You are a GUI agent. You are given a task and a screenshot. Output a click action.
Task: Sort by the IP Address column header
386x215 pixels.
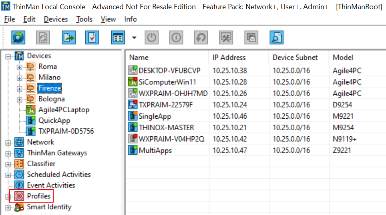click(x=239, y=58)
